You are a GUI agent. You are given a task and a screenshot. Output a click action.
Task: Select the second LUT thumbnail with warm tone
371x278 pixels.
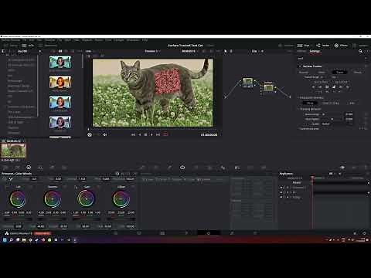coord(60,82)
